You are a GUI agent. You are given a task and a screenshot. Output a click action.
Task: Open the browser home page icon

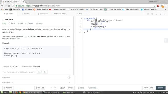click(x=13, y=6)
